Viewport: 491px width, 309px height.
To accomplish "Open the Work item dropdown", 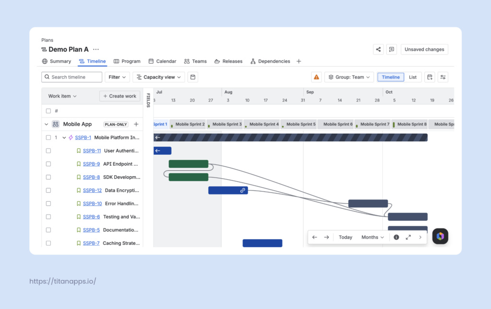I will click(62, 96).
